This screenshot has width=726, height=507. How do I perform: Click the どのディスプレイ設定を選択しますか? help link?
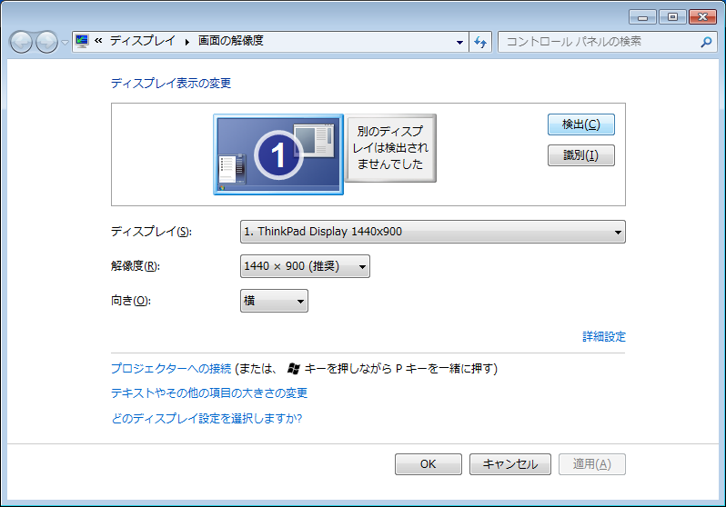pyautogui.click(x=206, y=419)
